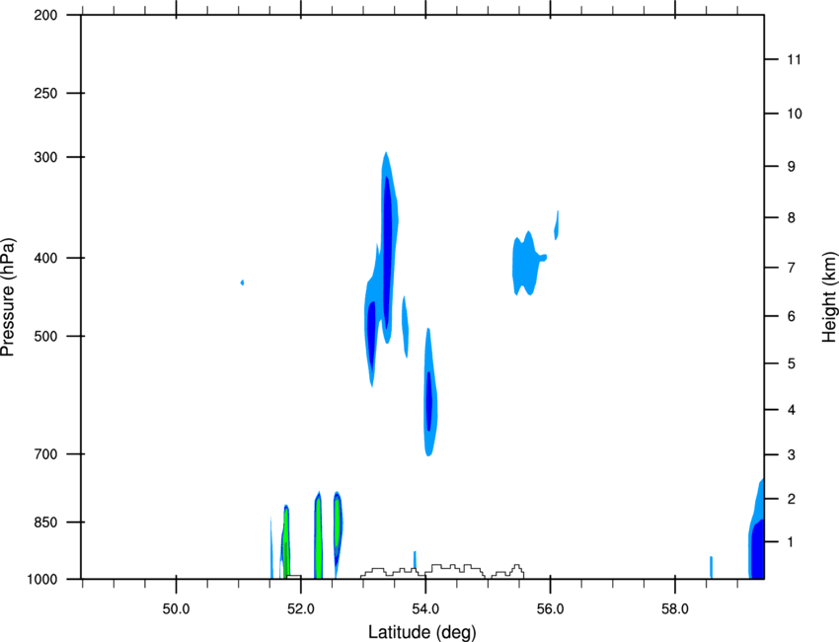Click the light-blue blob near 55.6 latitude at 400 hPa

pyautogui.click(x=527, y=263)
